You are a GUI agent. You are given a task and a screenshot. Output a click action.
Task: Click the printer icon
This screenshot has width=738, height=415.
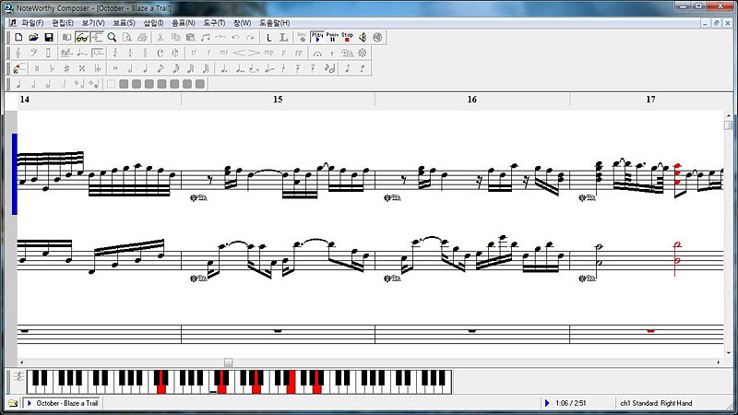[x=142, y=37]
